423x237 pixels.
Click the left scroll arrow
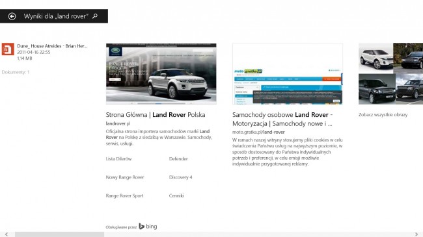click(7, 234)
